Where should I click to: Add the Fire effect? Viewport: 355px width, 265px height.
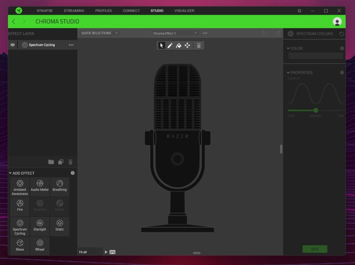20,206
